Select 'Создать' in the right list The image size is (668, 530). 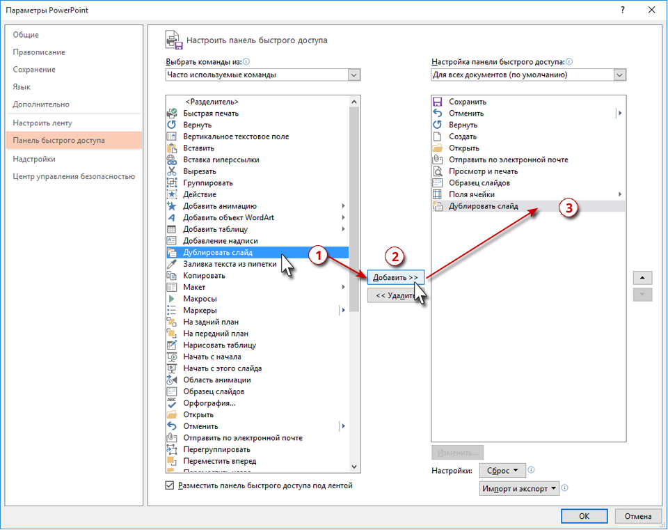coord(528,137)
